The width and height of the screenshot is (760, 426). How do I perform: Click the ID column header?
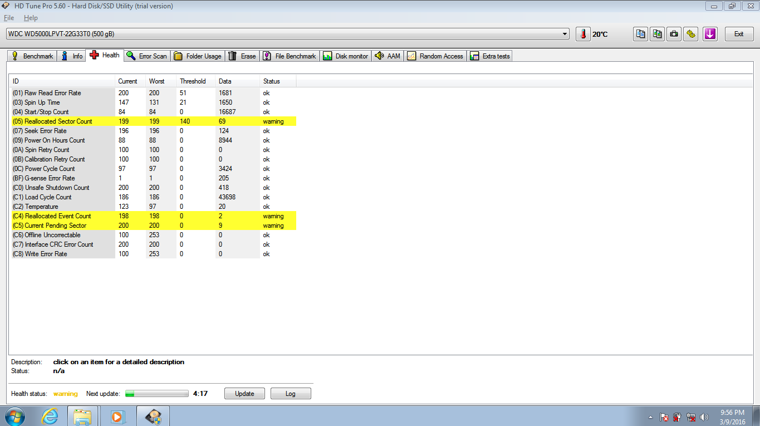(62, 81)
